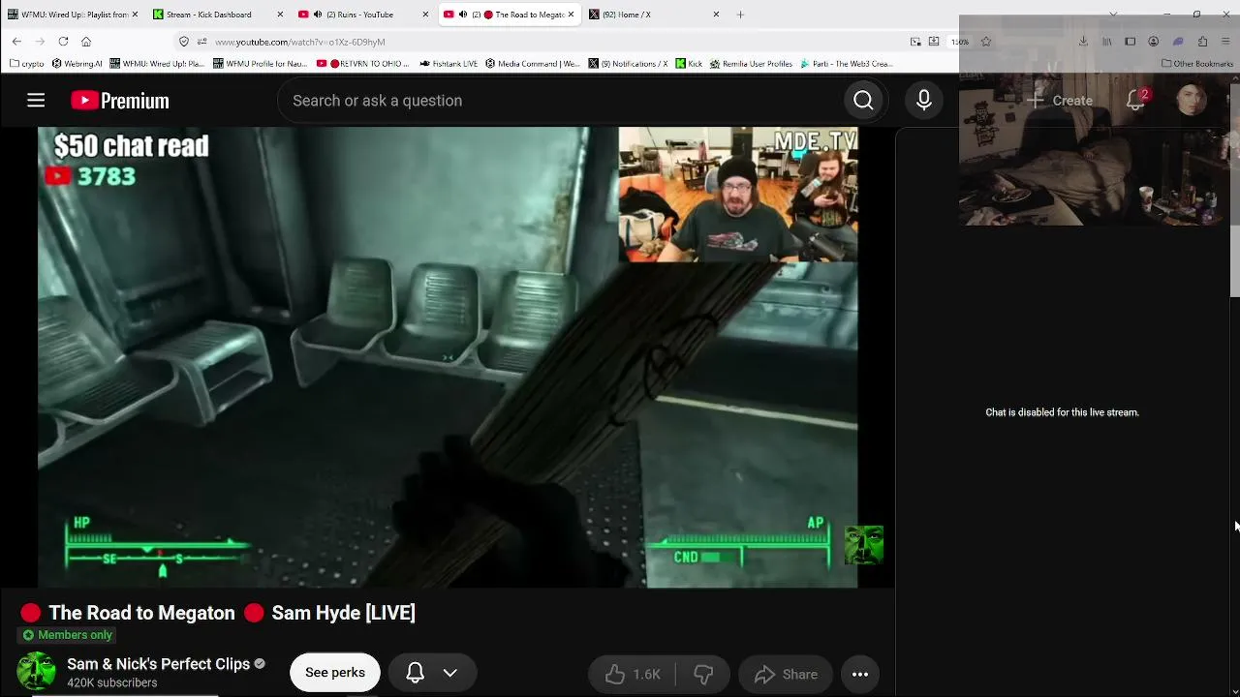List all tabs with the chevron
This screenshot has height=697, width=1240.
tap(1113, 15)
